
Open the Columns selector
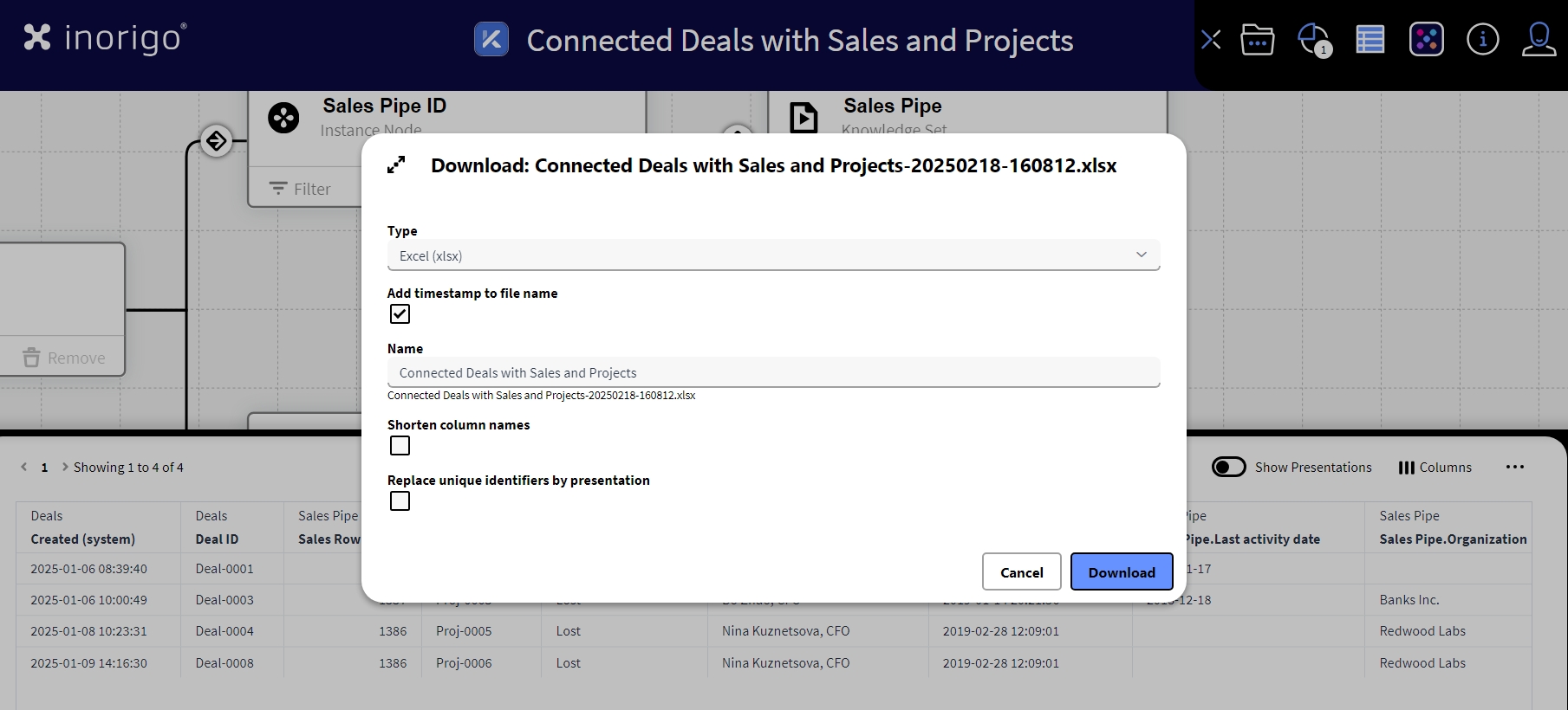click(x=1435, y=468)
